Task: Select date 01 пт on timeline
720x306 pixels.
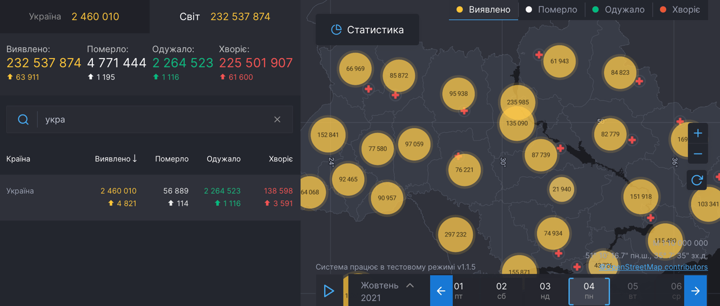Action: tap(459, 291)
